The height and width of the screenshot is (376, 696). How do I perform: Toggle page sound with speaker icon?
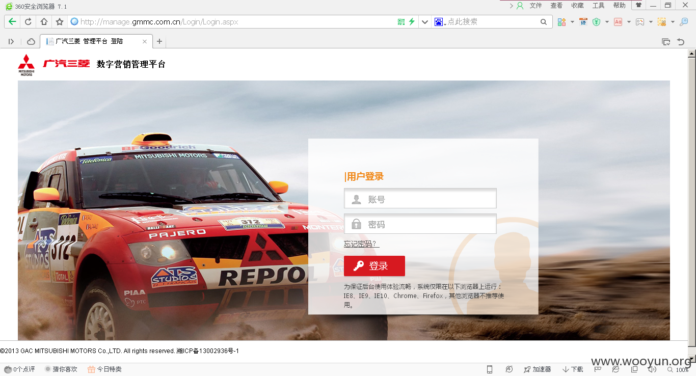point(652,369)
